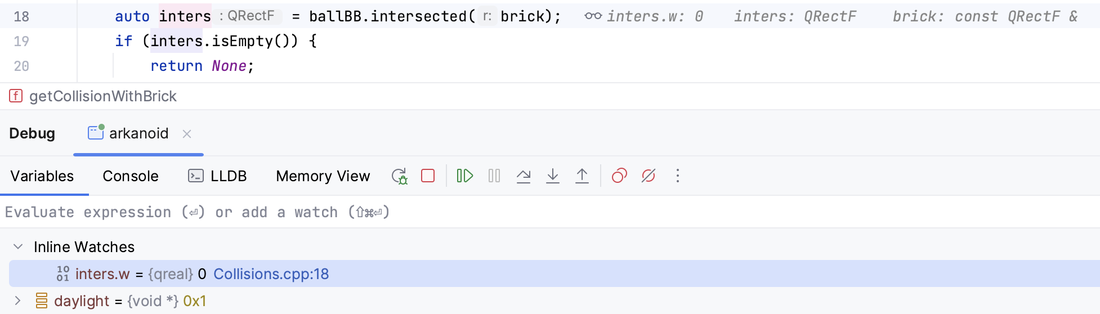Open the Collisions.cpp:18 link
Image resolution: width=1100 pixels, height=314 pixels.
[271, 274]
